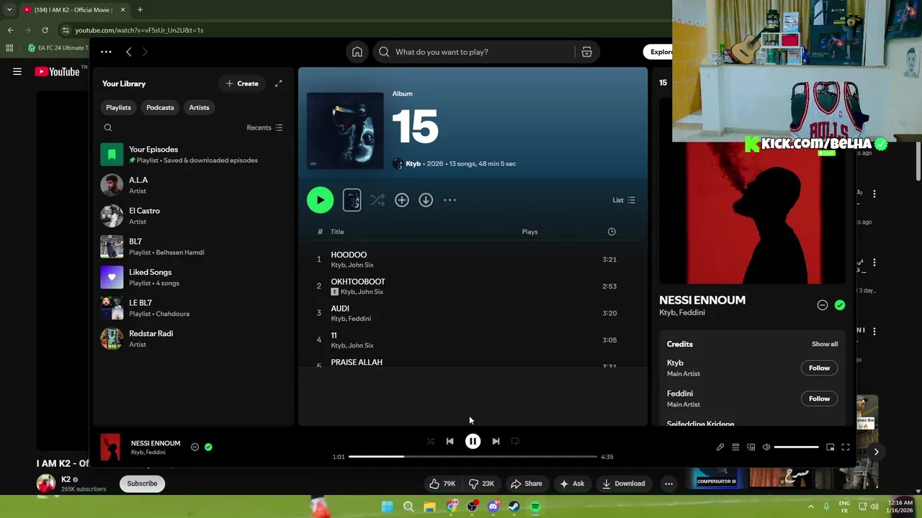The width and height of the screenshot is (922, 518).
Task: Click the album preview thumbnail next to play
Action: tap(352, 200)
